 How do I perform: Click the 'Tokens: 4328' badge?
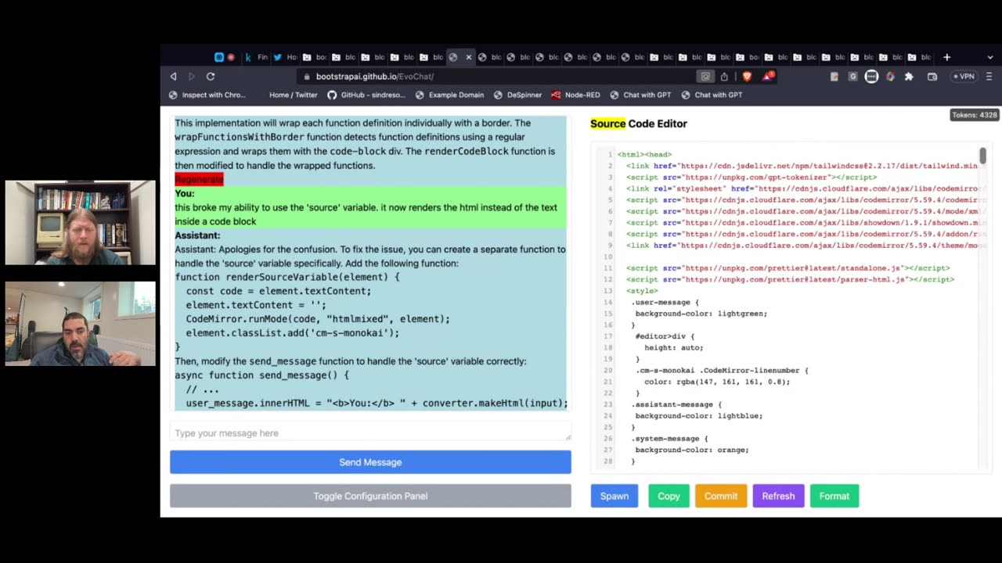[x=975, y=115]
